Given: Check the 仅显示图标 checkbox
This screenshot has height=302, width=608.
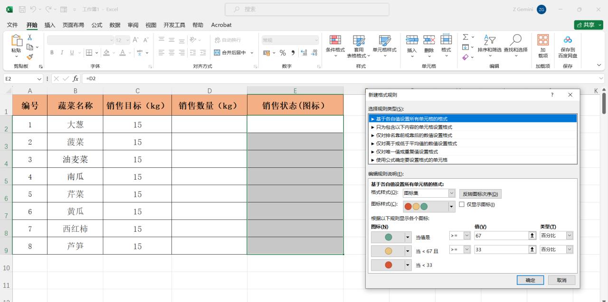Looking at the screenshot, I should 462,204.
